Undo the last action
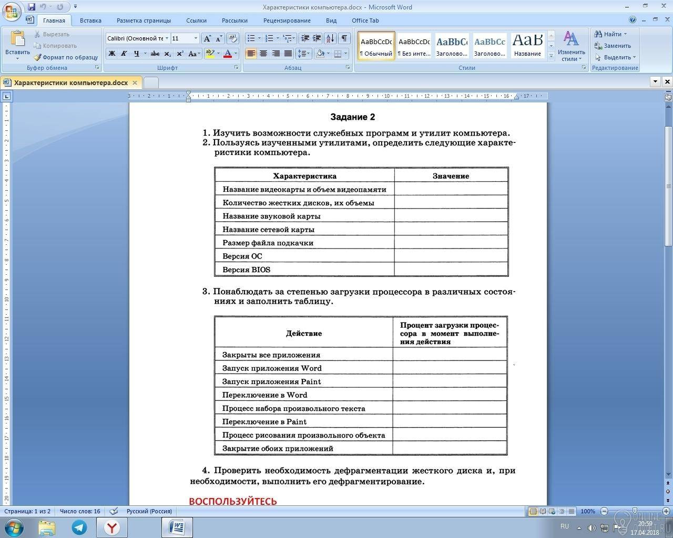 (x=43, y=7)
